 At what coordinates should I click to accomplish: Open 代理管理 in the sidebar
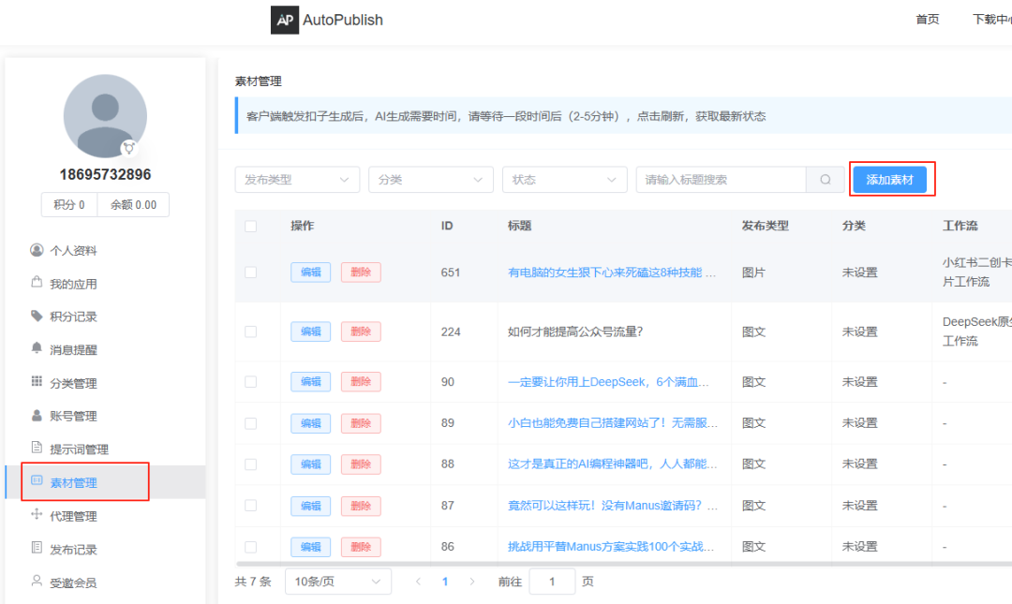(74, 516)
